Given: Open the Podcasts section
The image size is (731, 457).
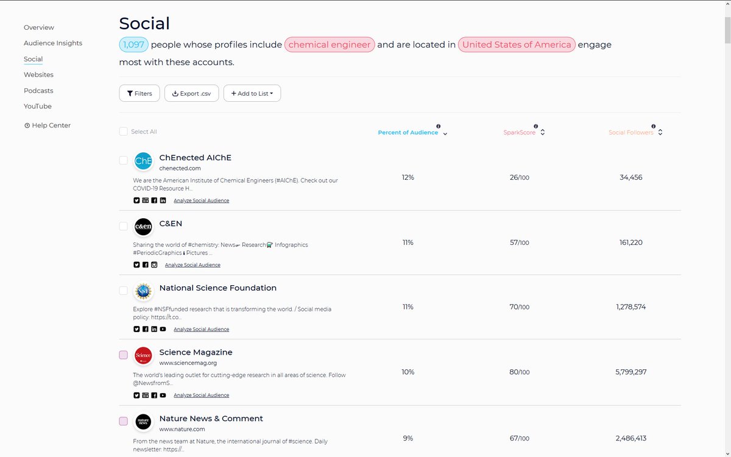Looking at the screenshot, I should point(38,91).
